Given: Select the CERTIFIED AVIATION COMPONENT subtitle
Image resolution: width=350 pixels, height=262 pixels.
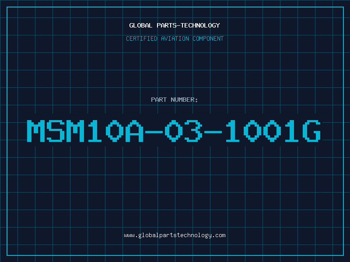Looking at the screenshot, I should coord(175,38).
